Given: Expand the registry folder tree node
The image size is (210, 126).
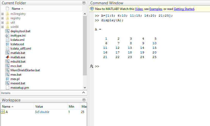Looking at the screenshot, I should click(x=2, y=18).
